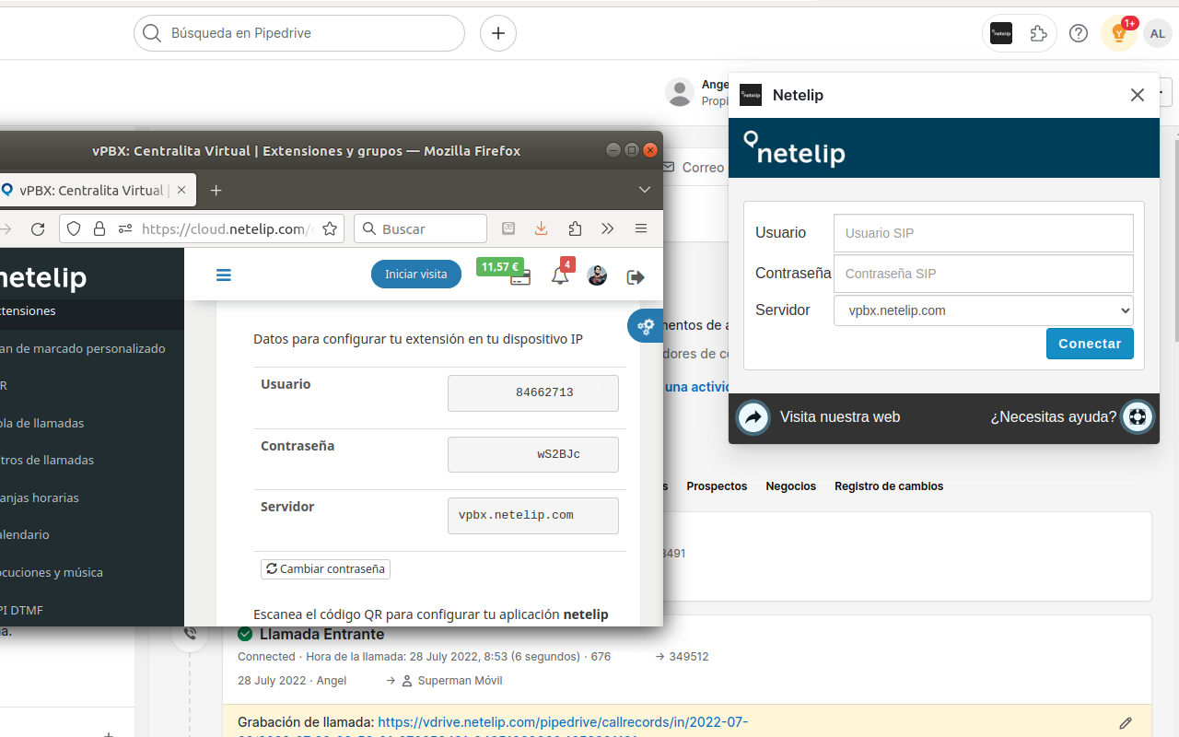The width and height of the screenshot is (1179, 737).
Task: Edit the call recording note with pencil icon
Action: (1126, 723)
